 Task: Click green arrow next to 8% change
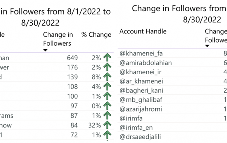pos(107,77)
